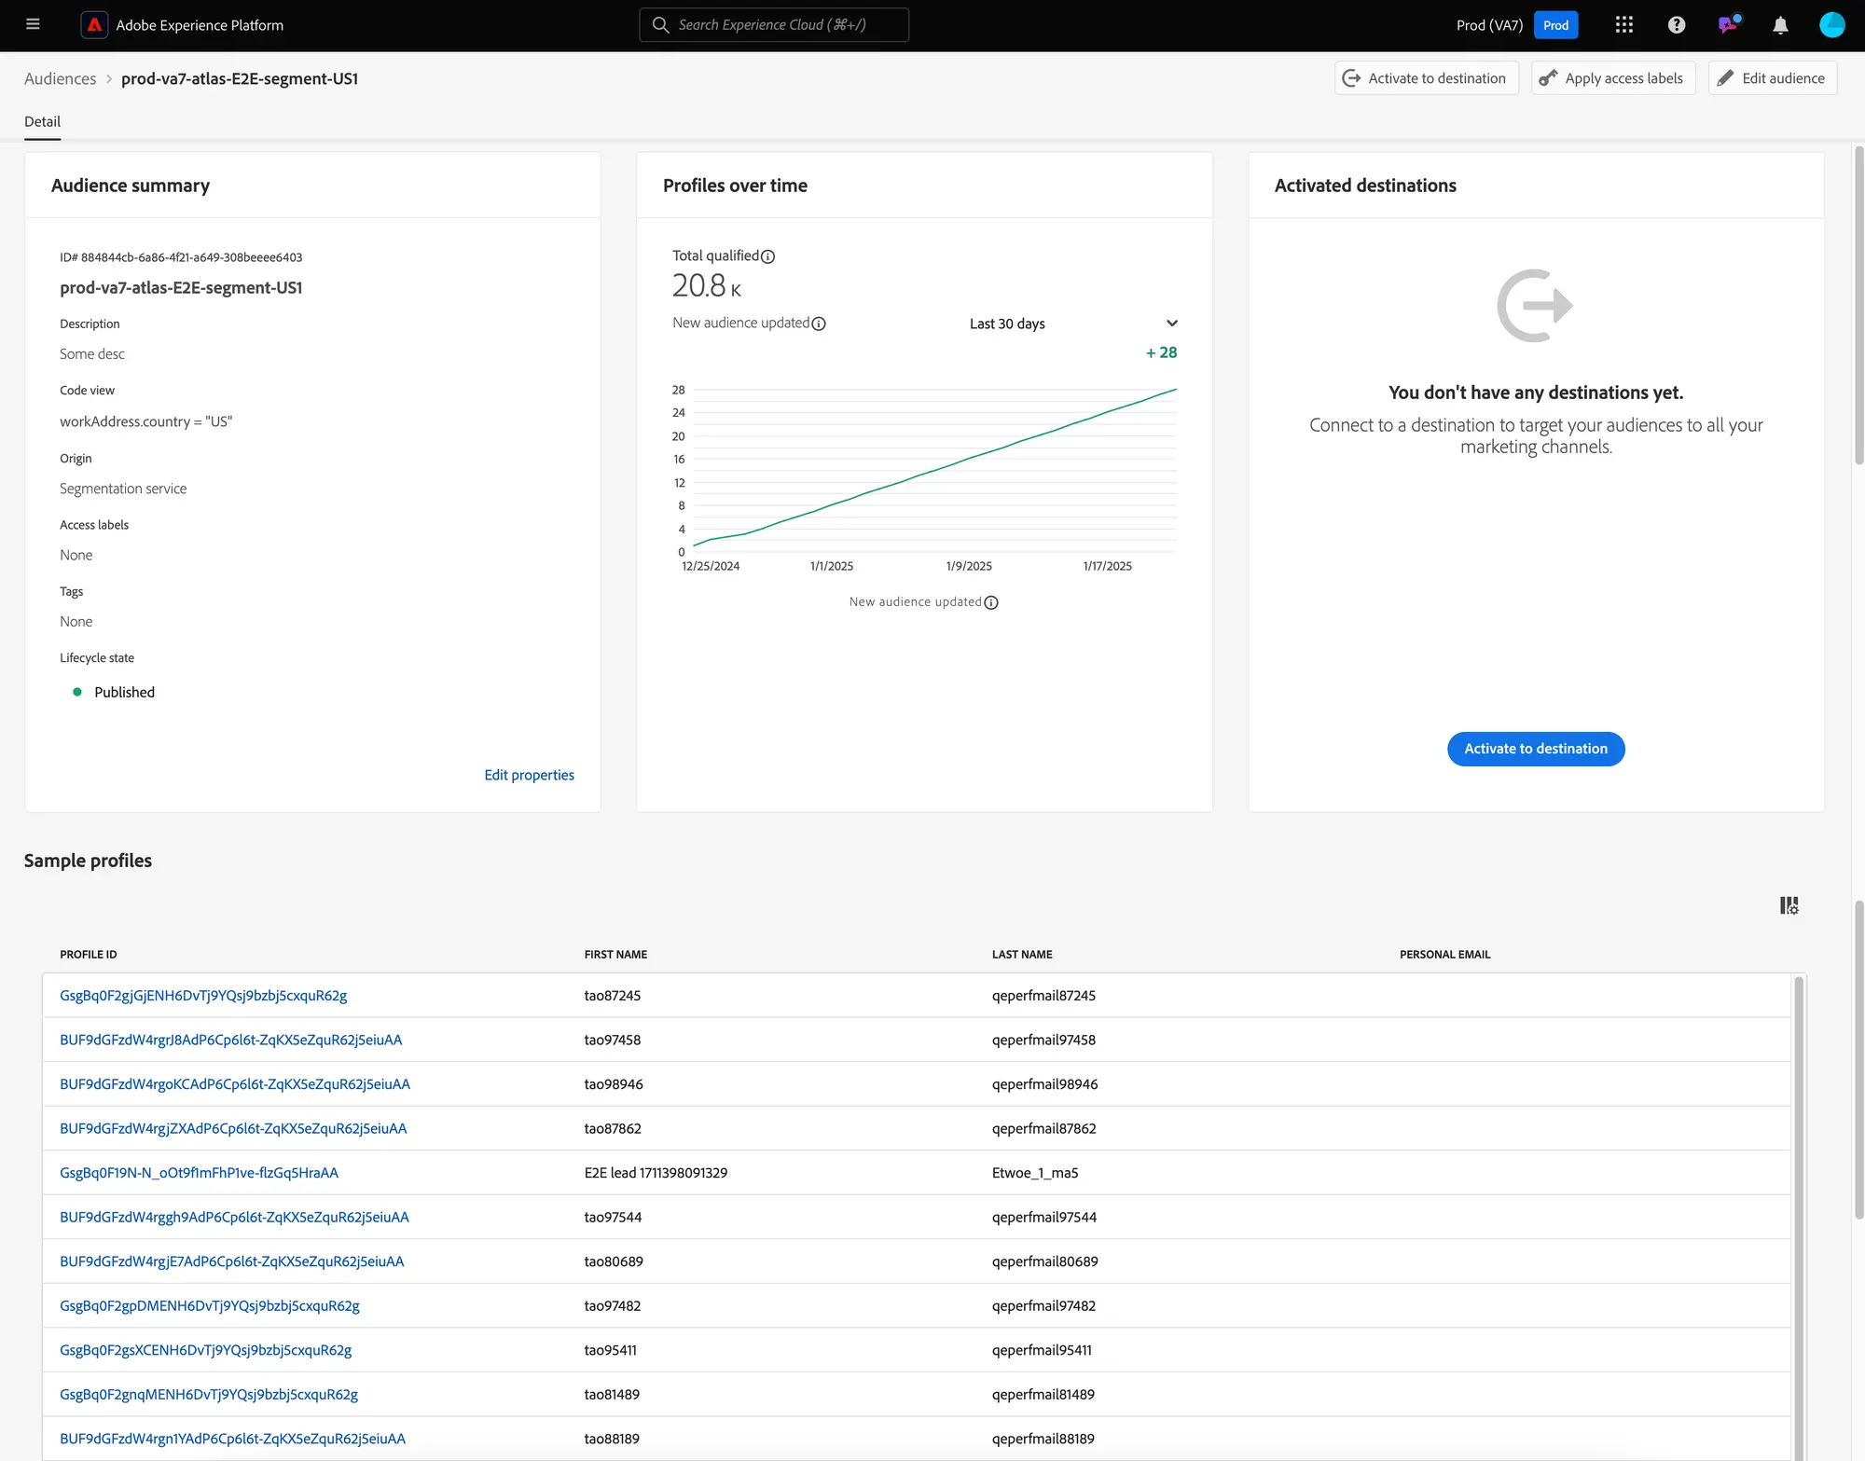Click Apply access labels button
The image size is (1865, 1461).
[1613, 78]
